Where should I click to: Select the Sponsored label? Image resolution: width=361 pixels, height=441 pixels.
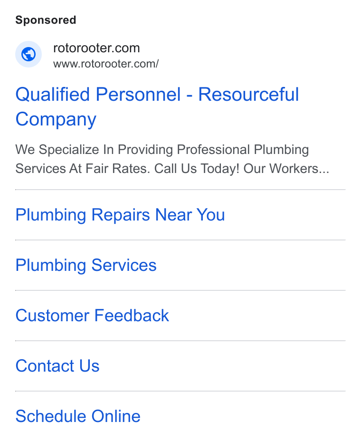[x=46, y=20]
